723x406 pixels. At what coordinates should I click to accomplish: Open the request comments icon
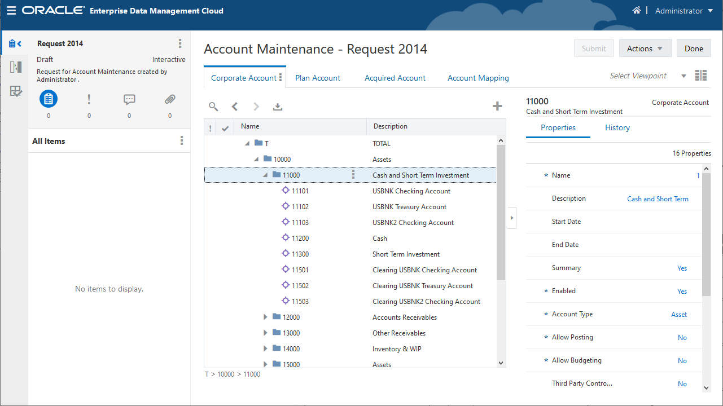129,100
